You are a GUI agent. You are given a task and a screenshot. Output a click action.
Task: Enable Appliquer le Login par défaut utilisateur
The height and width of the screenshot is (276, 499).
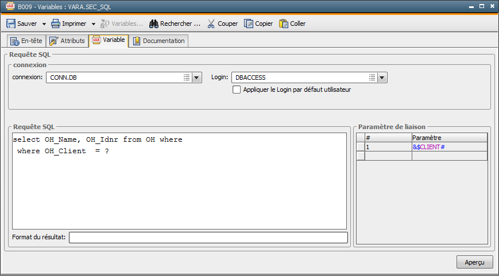[x=237, y=90]
